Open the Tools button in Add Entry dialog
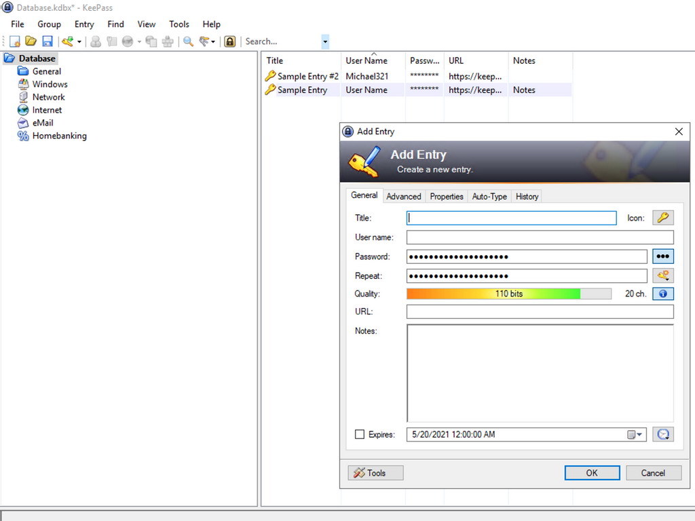The image size is (695, 521). [375, 473]
